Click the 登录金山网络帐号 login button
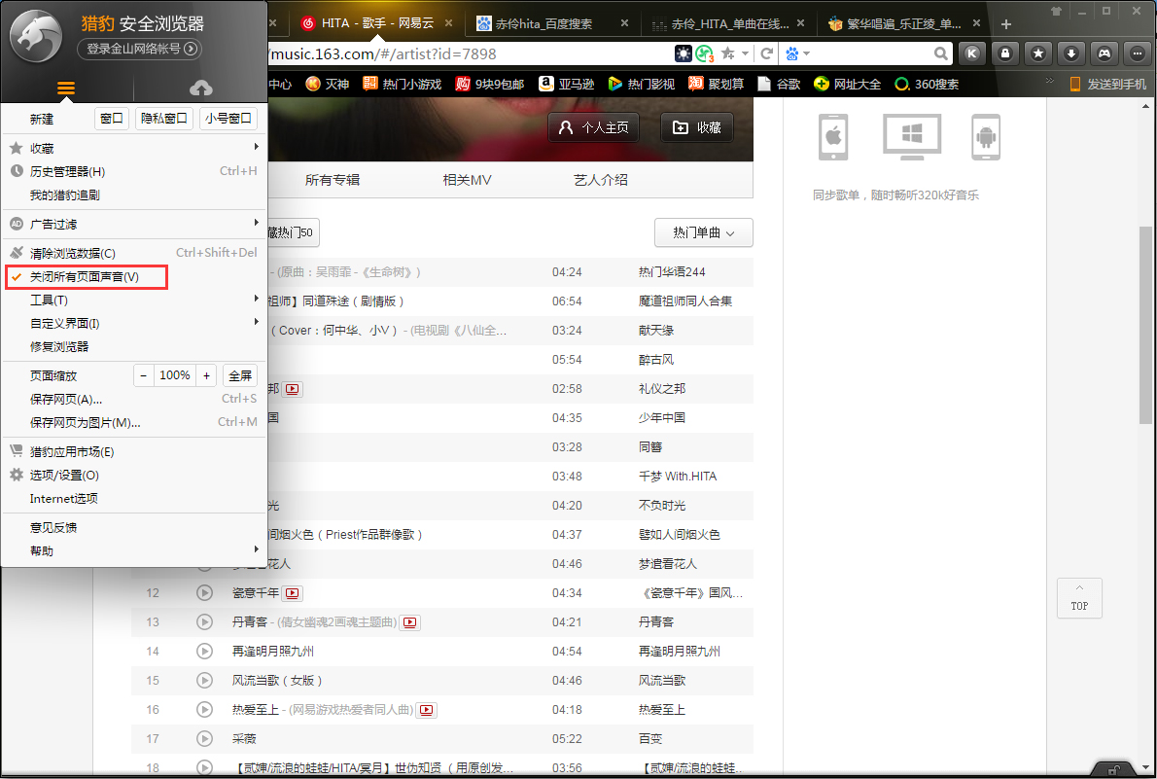The height and width of the screenshot is (779, 1157). (139, 49)
